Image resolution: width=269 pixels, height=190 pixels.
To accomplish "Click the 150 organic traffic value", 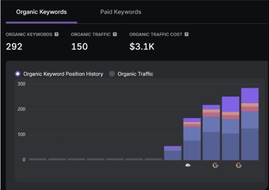I will tap(79, 46).
